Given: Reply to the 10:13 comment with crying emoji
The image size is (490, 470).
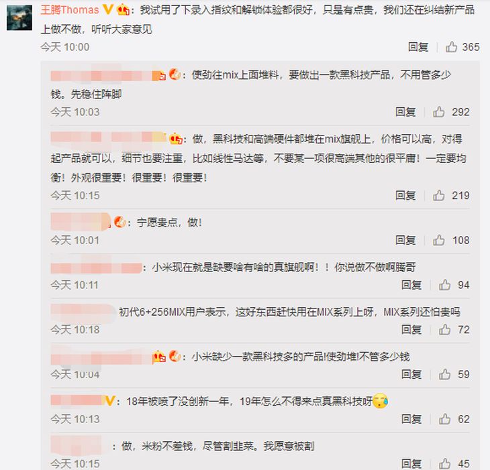Looking at the screenshot, I should [411, 419].
